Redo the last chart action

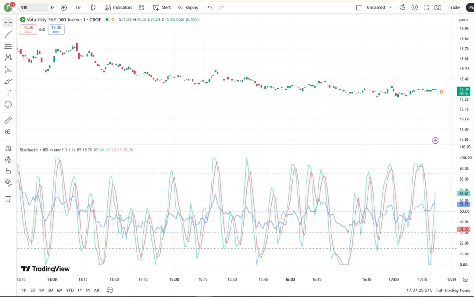[x=221, y=7]
